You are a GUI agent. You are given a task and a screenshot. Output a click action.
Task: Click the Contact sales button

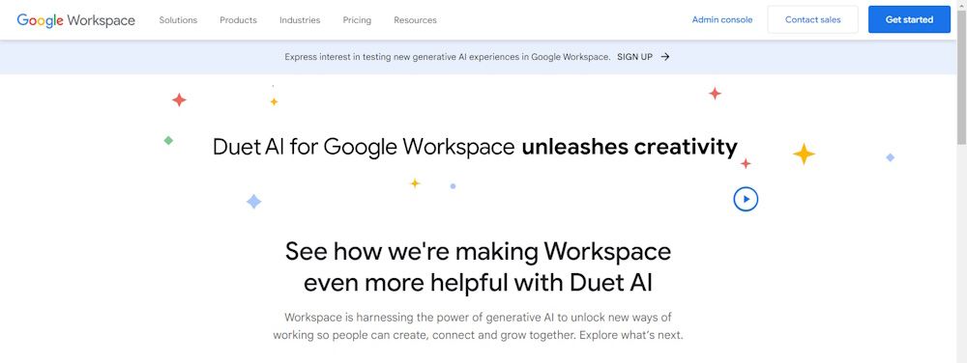click(813, 19)
